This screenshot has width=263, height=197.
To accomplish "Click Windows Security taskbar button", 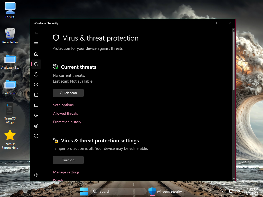I will [x=166, y=191].
